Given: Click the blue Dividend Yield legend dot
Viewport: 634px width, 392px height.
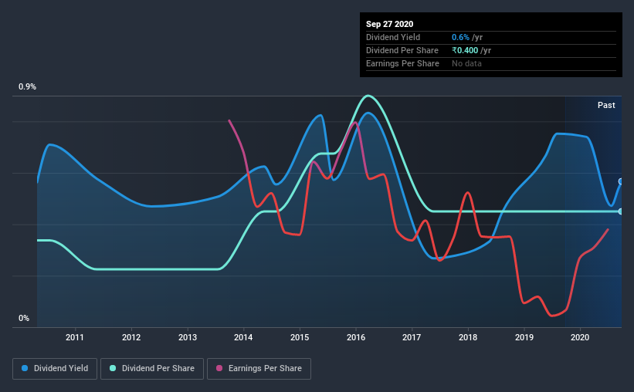Looking at the screenshot, I should pyautogui.click(x=25, y=368).
